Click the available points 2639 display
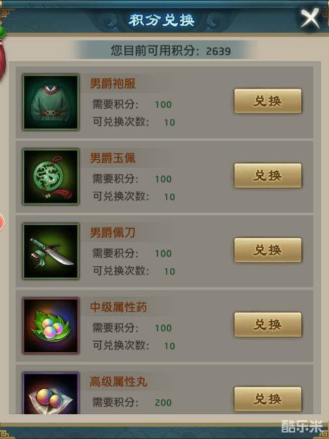This screenshot has width=329, height=439. 171,51
